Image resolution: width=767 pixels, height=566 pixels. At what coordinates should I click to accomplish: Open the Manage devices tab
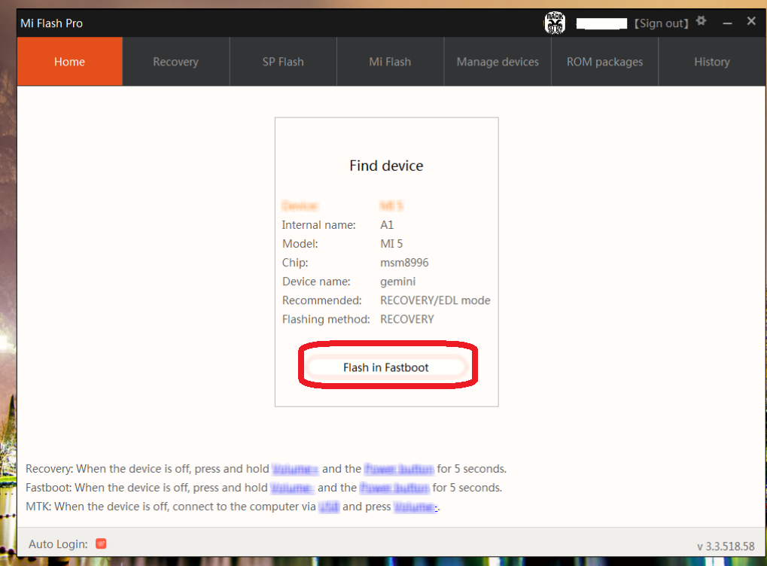(498, 62)
